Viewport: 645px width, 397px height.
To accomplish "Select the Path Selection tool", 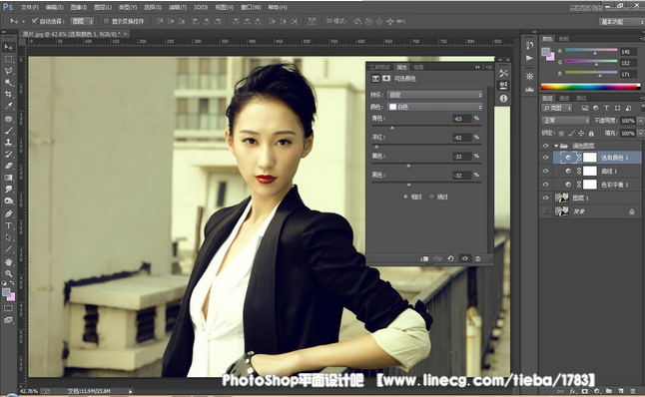I will 8,237.
